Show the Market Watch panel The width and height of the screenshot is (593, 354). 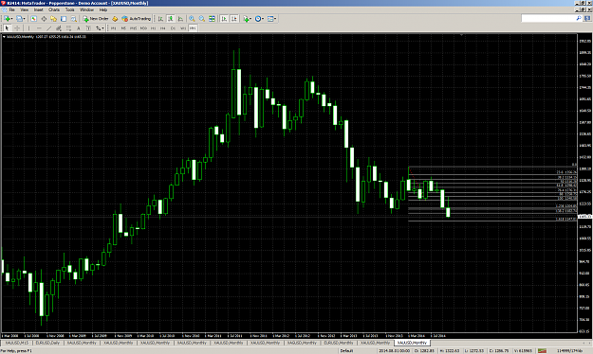[x=33, y=19]
